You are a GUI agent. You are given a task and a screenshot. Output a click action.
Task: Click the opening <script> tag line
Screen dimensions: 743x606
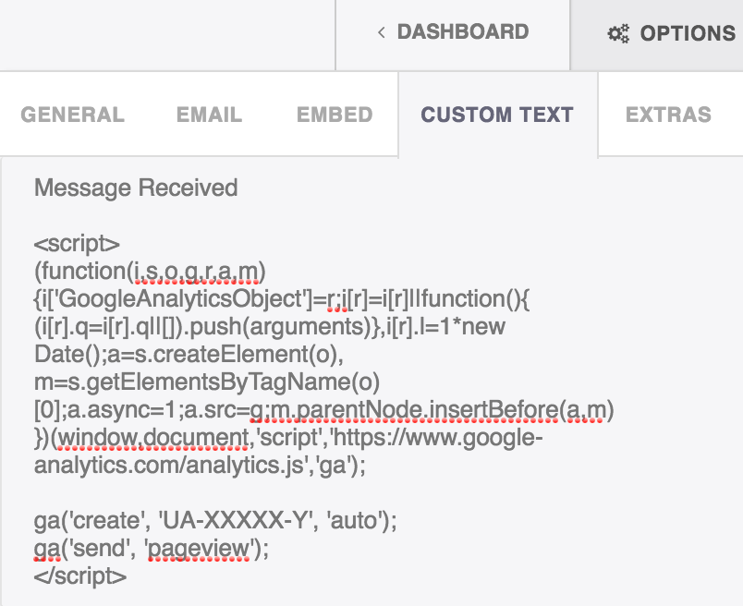pos(77,245)
